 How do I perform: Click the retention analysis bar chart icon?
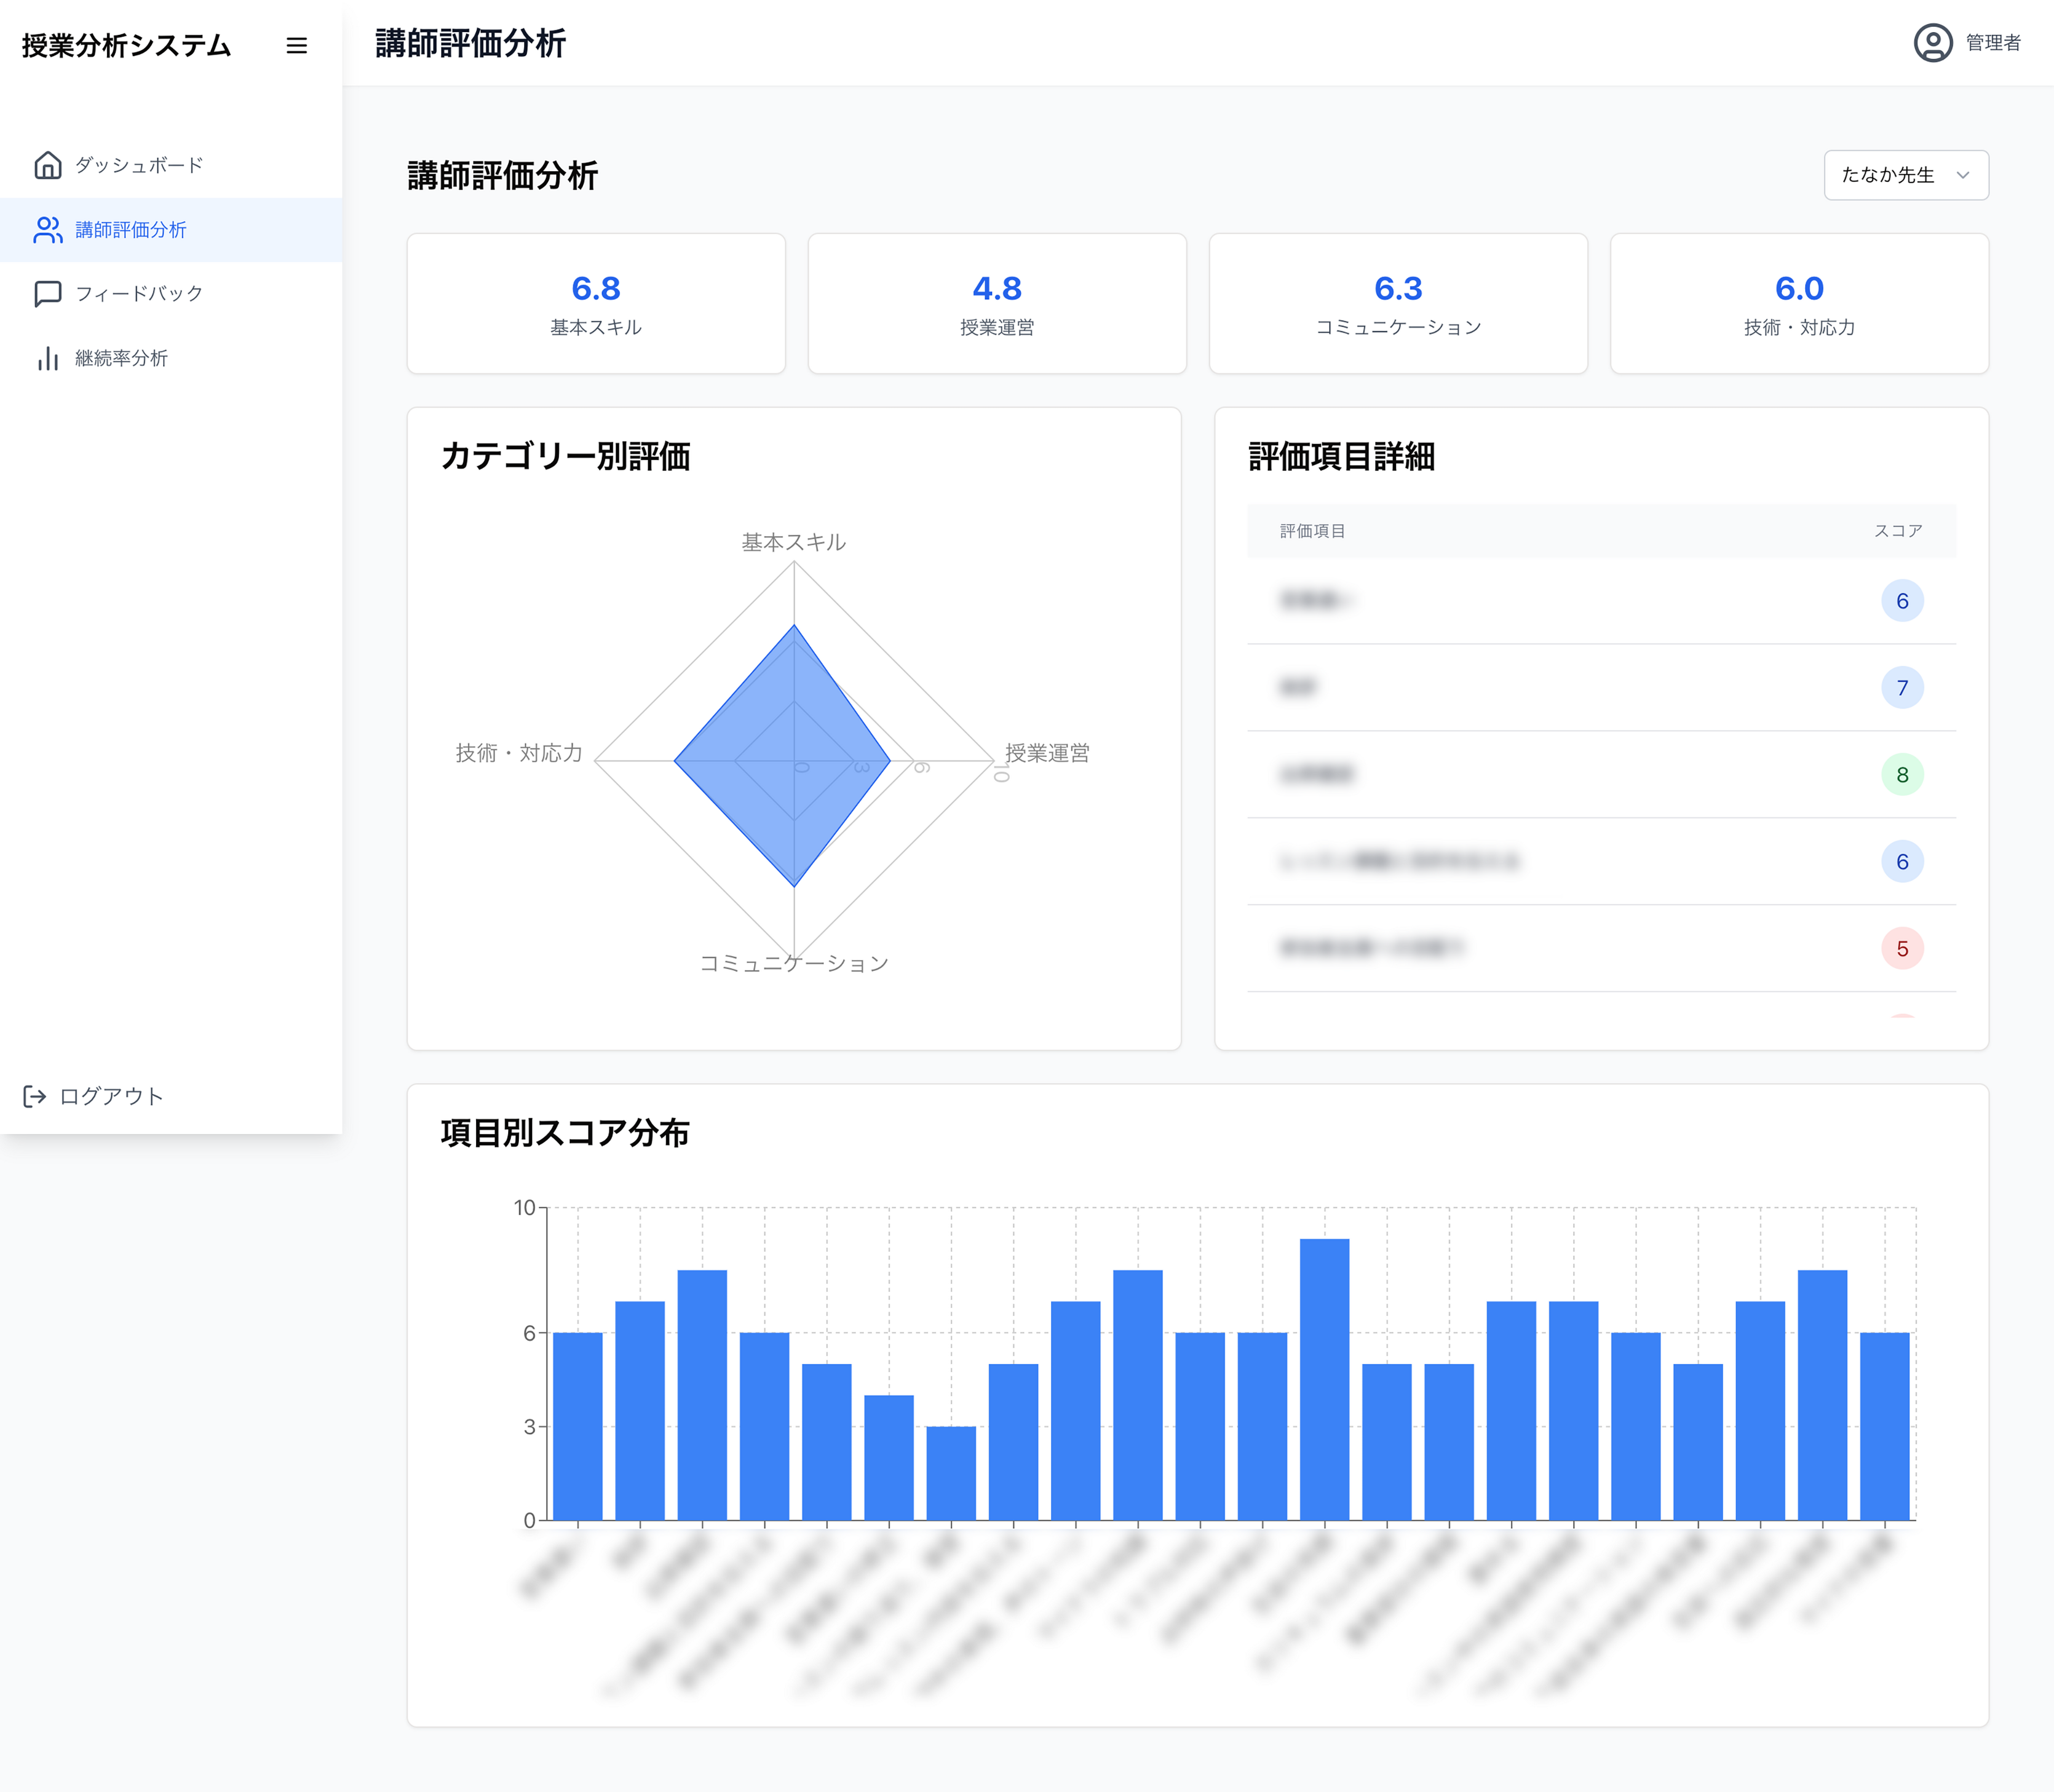(48, 358)
